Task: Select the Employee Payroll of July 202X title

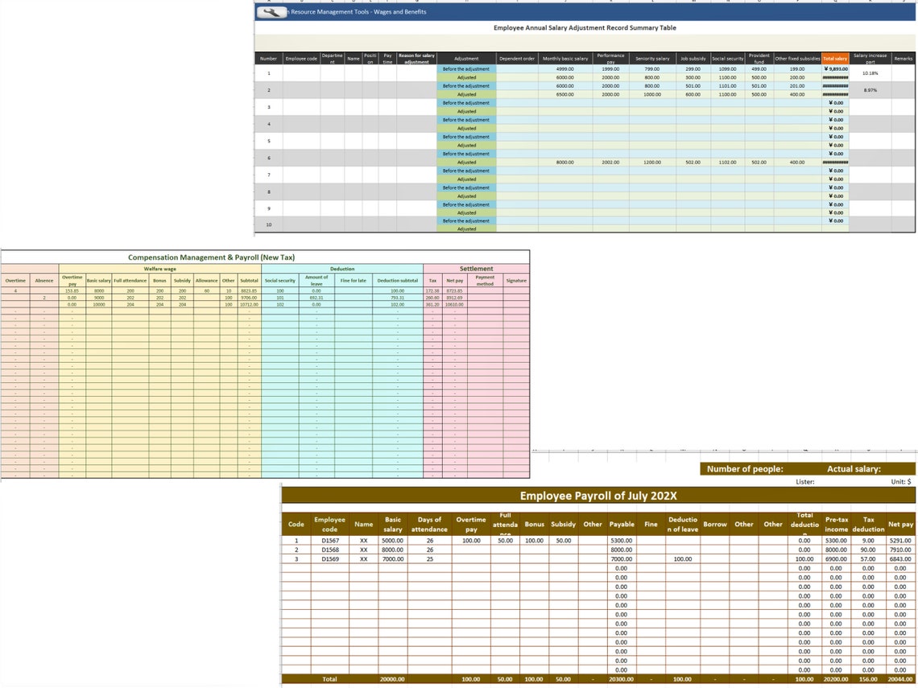Action: [599, 496]
